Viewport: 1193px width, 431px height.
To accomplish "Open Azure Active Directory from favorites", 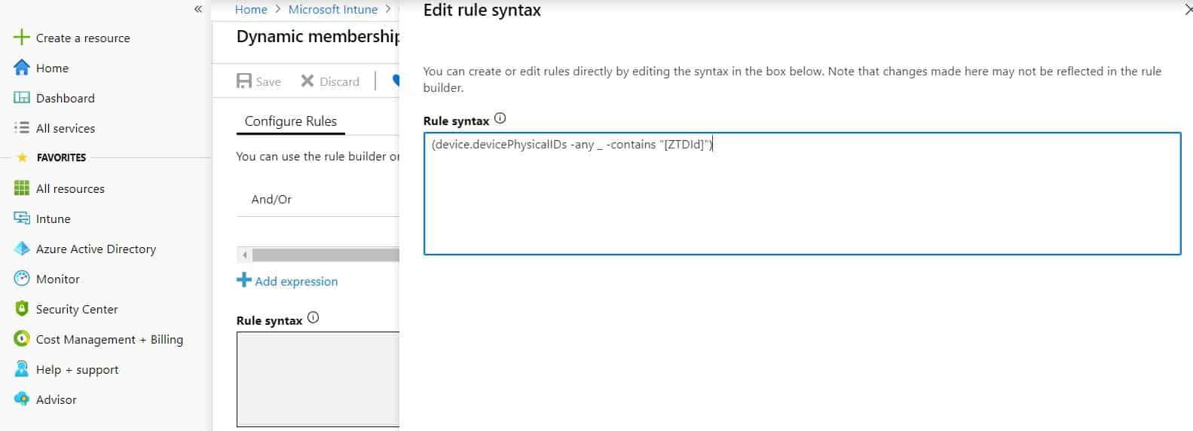I will click(x=96, y=249).
